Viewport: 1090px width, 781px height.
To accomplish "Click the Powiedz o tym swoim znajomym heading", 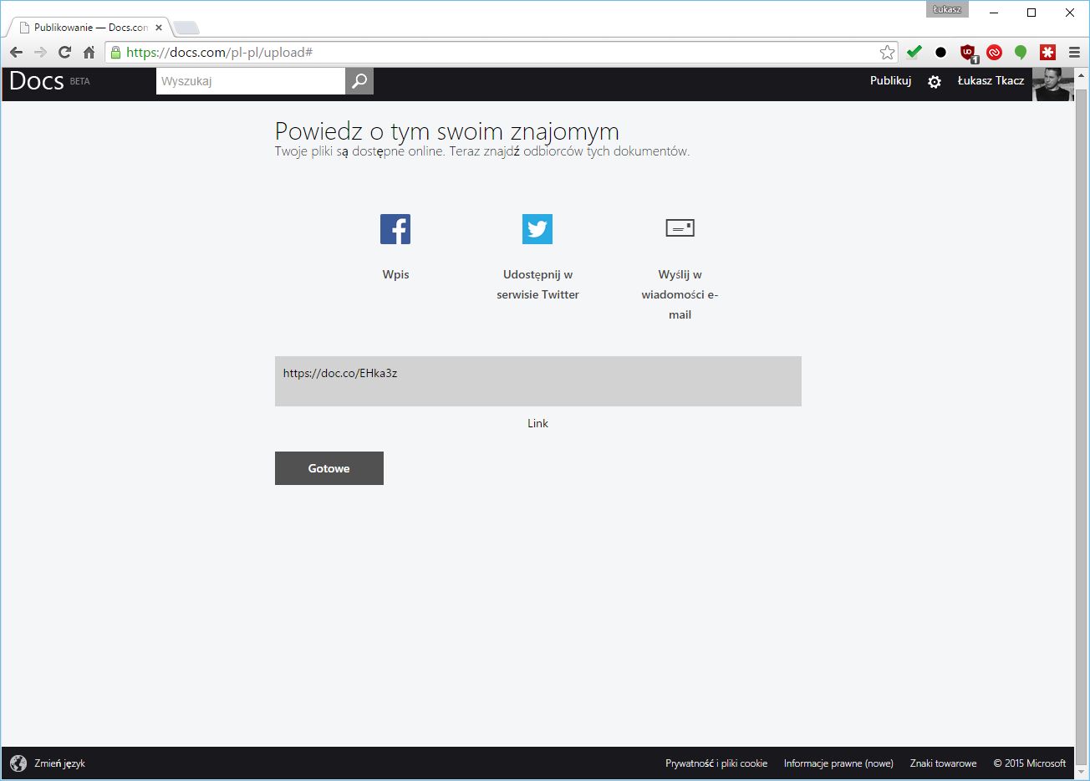I will point(447,131).
